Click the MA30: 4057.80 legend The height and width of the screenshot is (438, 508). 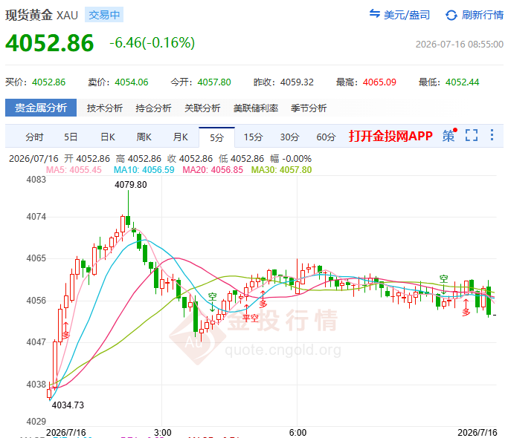(x=282, y=170)
